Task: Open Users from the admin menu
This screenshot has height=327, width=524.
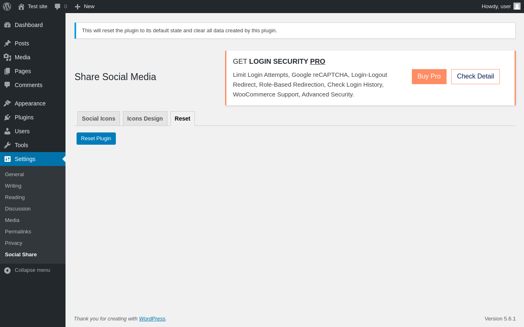Action: pos(33,131)
